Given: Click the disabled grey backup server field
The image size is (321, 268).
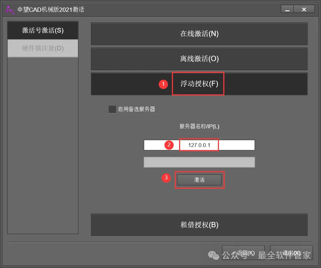Looking at the screenshot, I should pos(199,162).
